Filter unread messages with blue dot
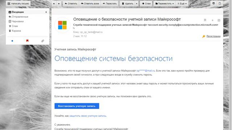The height and width of the screenshot is (130, 232). pyautogui.click(x=12, y=41)
